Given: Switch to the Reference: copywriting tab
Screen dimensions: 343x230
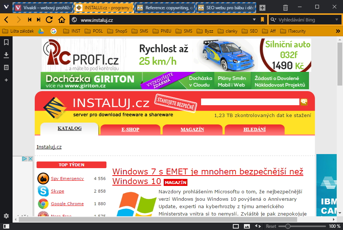Looking at the screenshot, I should click(x=165, y=8).
